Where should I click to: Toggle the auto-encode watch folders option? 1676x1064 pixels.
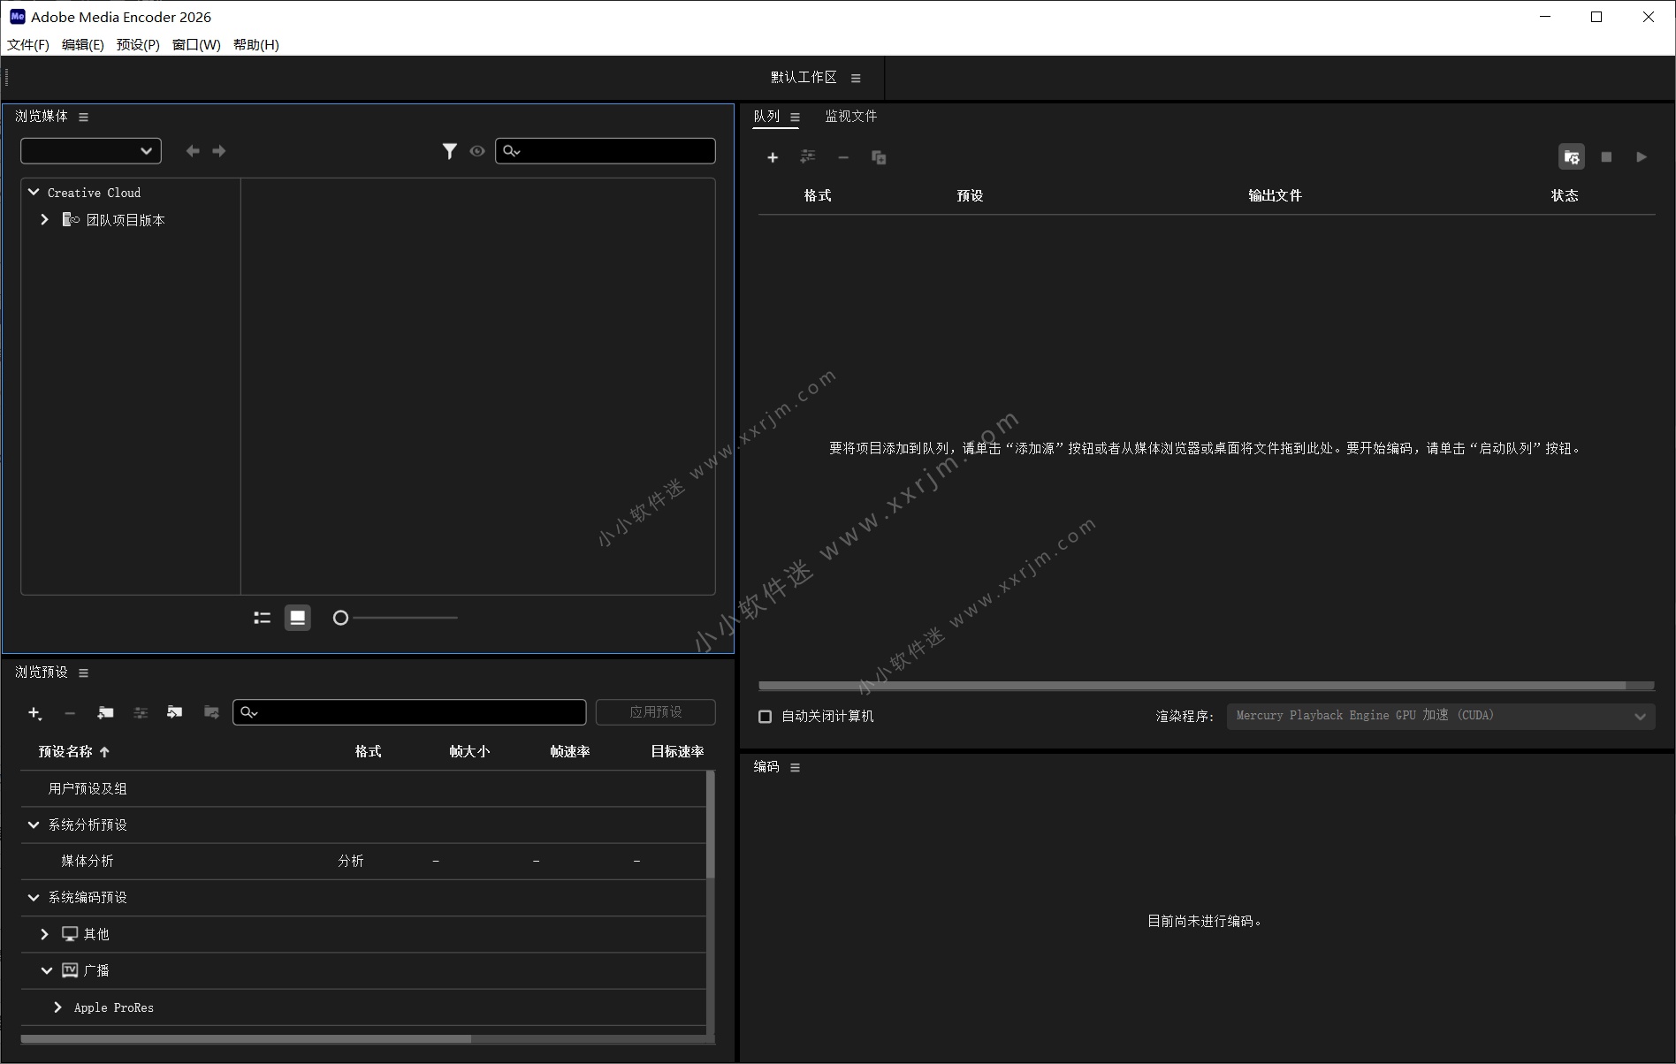1573,156
